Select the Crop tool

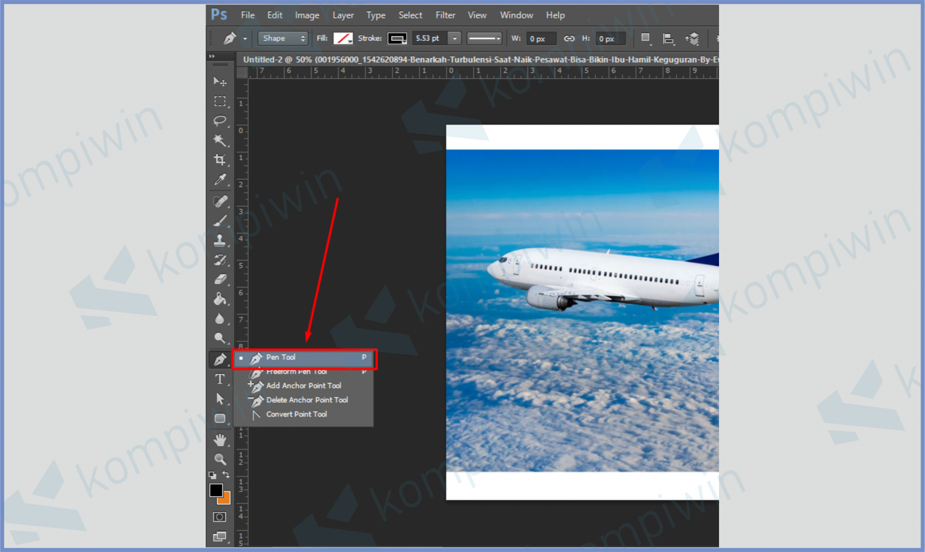click(x=220, y=160)
